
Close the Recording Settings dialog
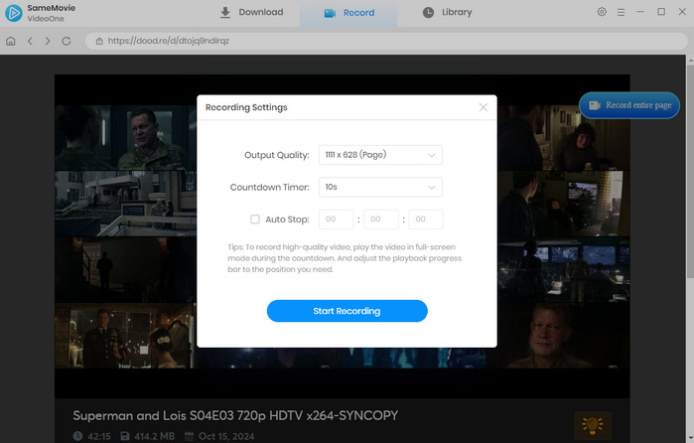click(484, 107)
